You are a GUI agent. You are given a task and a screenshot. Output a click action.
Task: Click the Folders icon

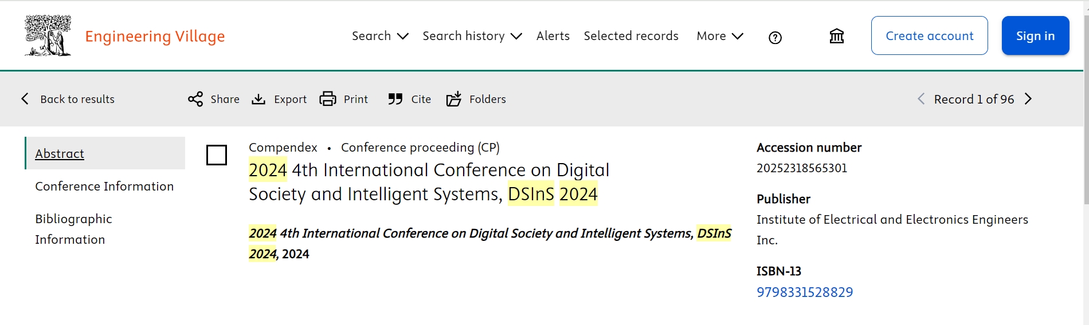coord(454,99)
